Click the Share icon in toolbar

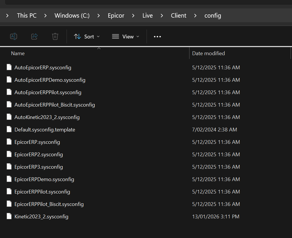click(34, 36)
